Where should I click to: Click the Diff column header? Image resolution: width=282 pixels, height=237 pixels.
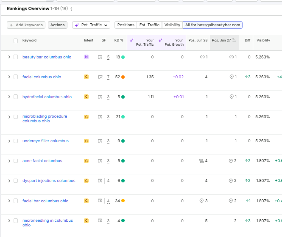(x=248, y=40)
